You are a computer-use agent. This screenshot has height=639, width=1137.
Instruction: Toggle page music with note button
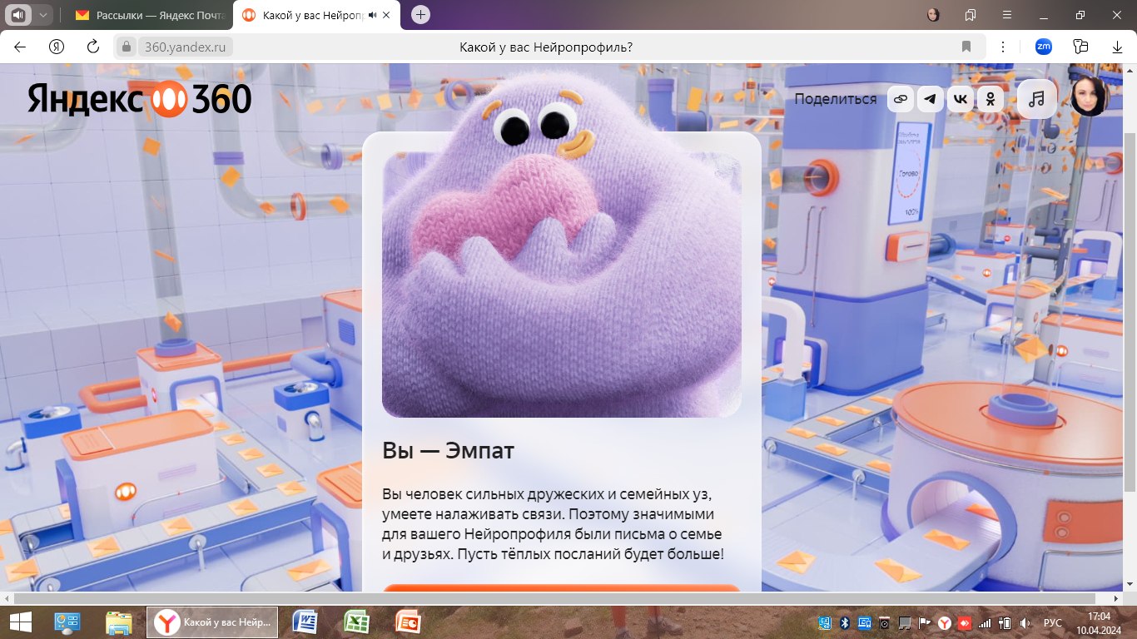coord(1036,99)
